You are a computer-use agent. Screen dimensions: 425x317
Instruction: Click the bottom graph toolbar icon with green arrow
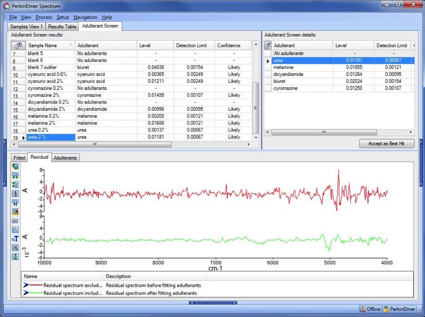pyautogui.click(x=15, y=257)
